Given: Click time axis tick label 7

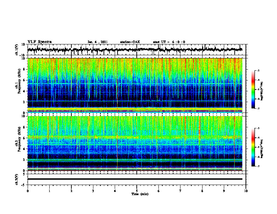Looking at the screenshot, I should tap(180, 191).
